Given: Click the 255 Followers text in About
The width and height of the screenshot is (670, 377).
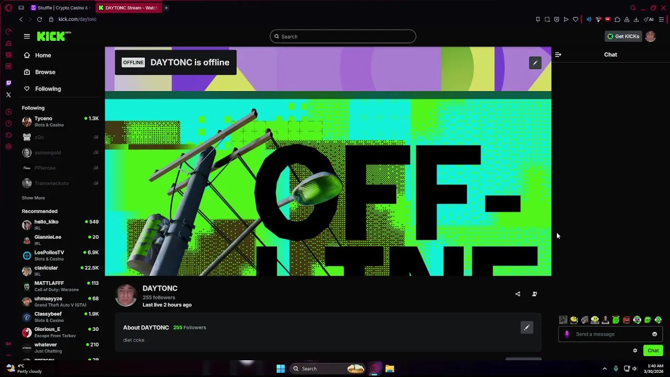Looking at the screenshot, I should [x=189, y=327].
